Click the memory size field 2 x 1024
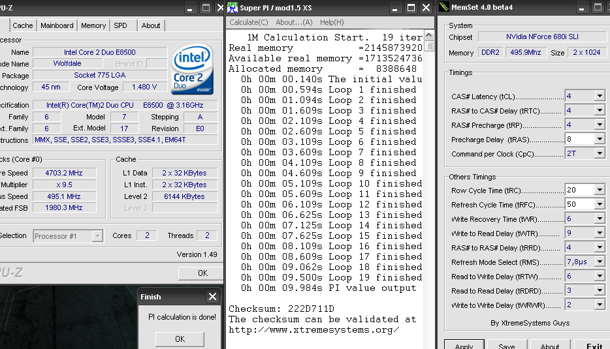This screenshot has width=610, height=349. [x=586, y=52]
